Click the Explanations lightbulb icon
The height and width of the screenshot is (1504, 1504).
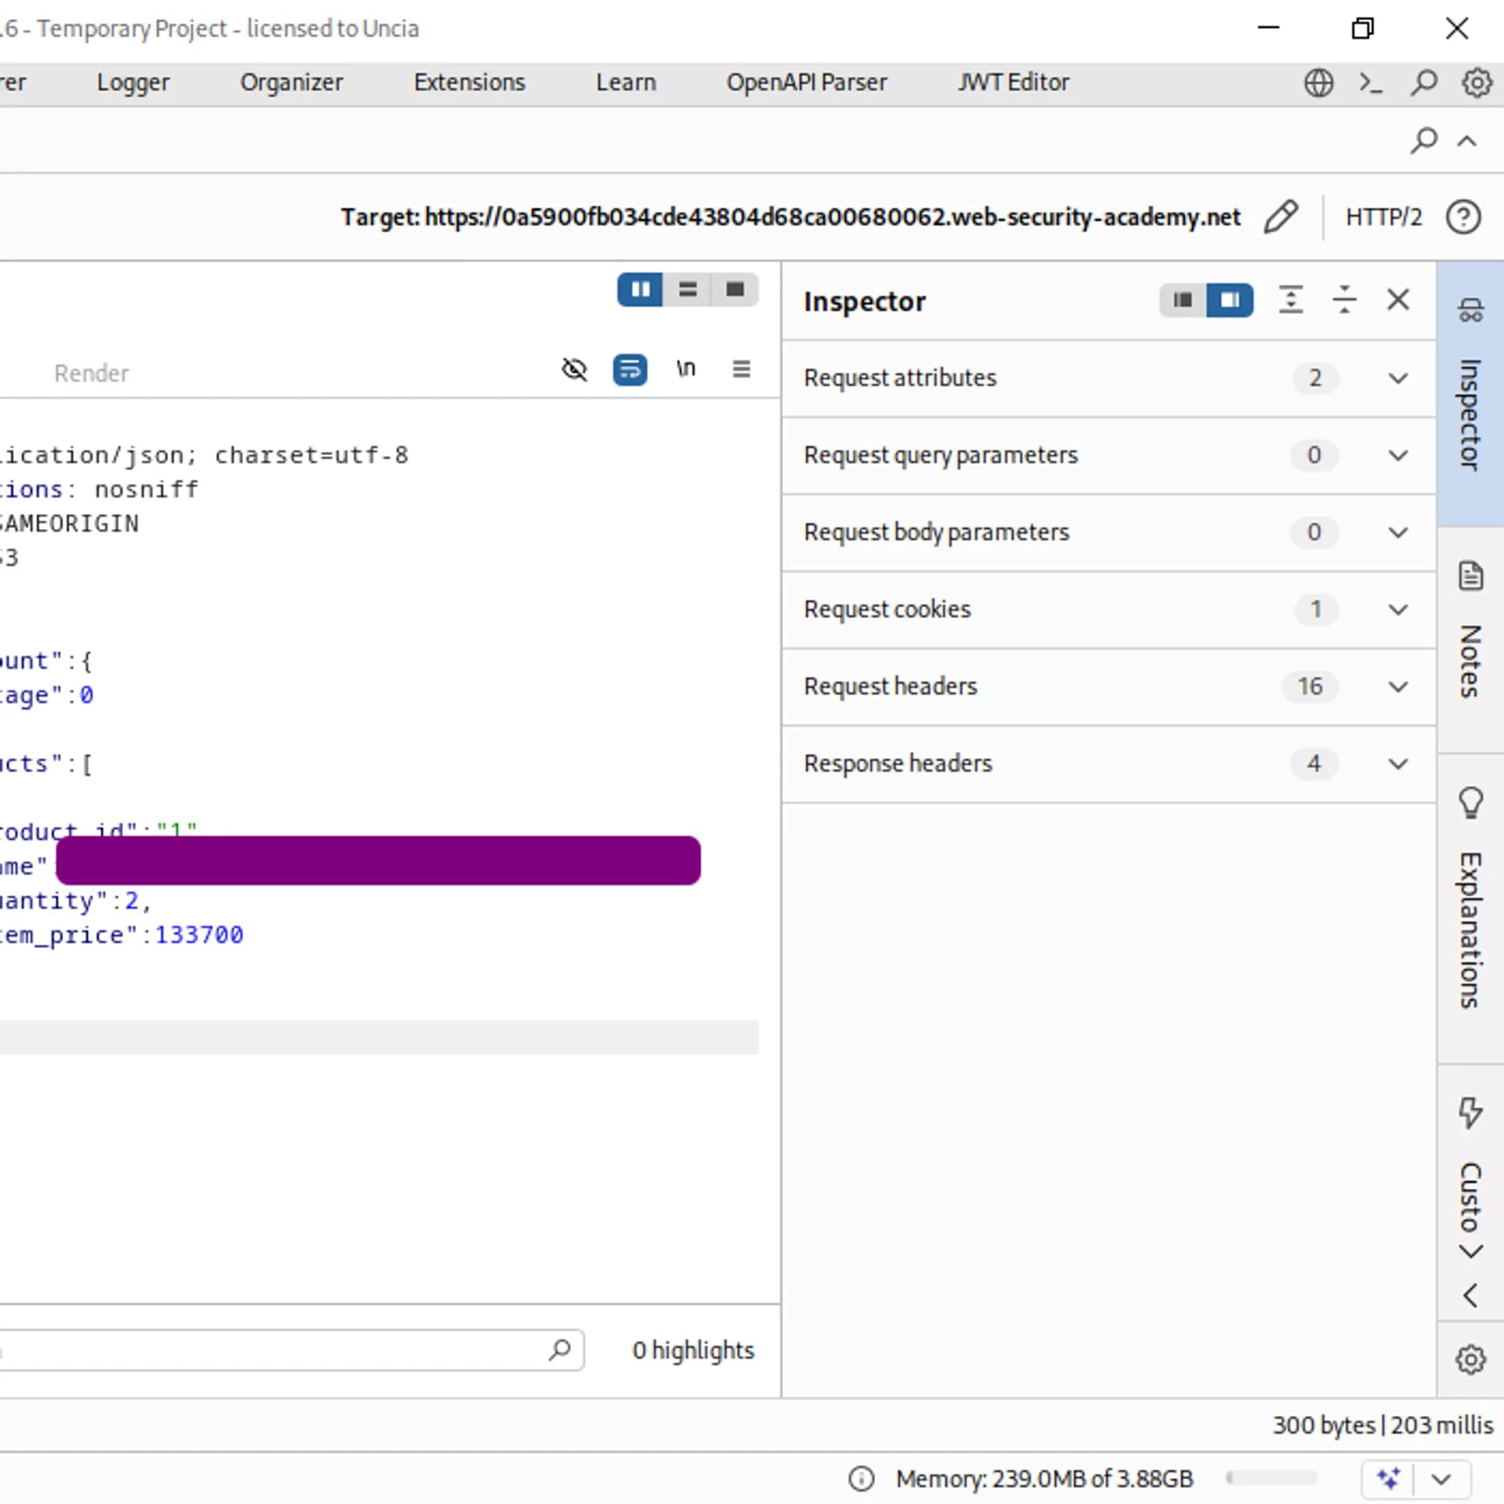click(1470, 803)
